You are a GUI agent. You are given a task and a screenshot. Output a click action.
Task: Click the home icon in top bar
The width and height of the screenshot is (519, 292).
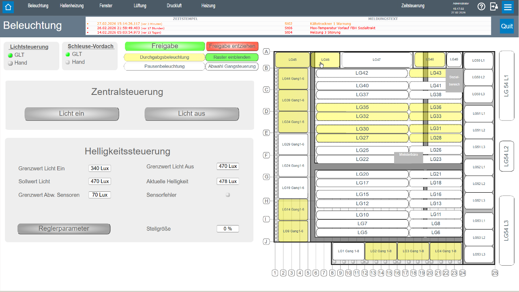coord(8,7)
